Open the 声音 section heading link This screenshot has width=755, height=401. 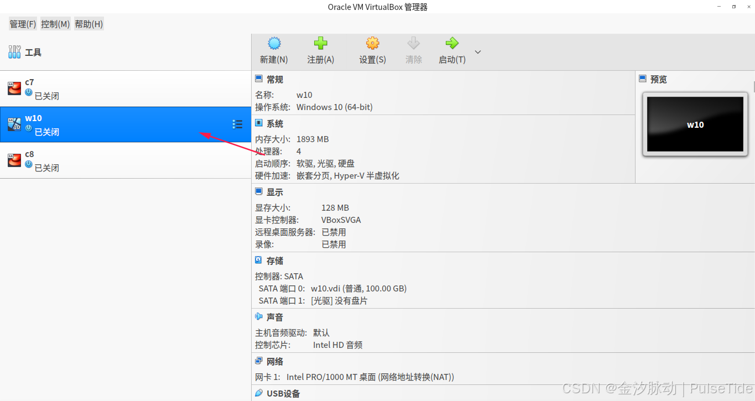click(275, 317)
